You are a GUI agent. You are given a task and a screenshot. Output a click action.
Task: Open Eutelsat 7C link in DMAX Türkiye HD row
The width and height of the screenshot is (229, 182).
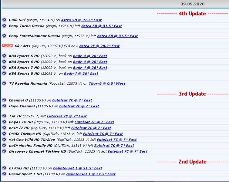103,134
